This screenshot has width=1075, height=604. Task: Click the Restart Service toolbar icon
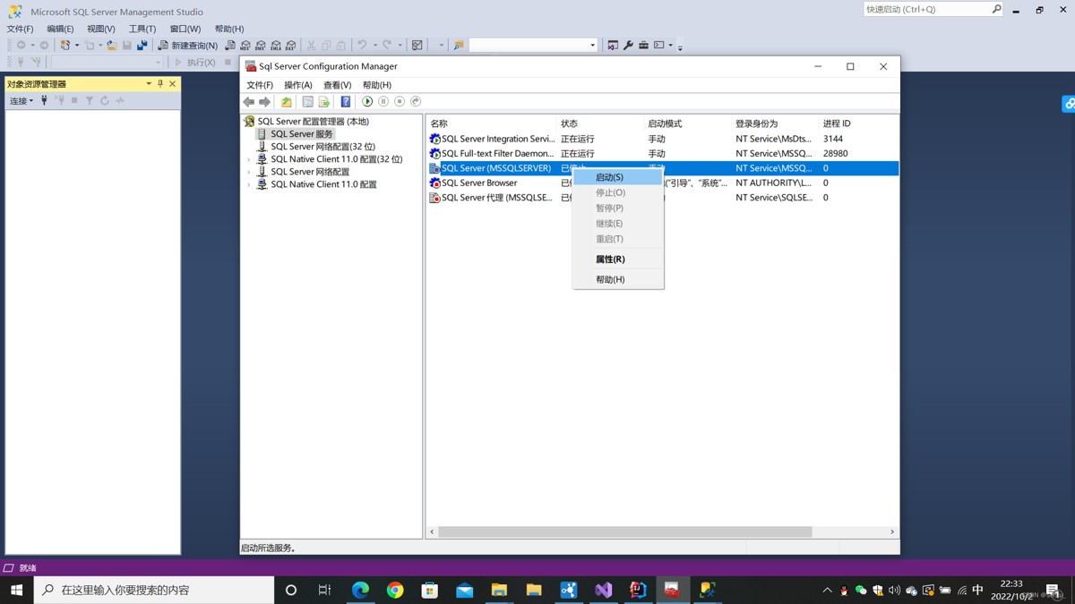(x=416, y=102)
